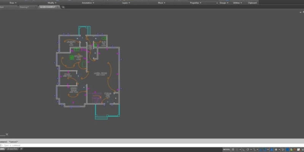The height and width of the screenshot is (152, 304).
Task: Click the command history line '*Cancel*'
Action: click(14, 142)
